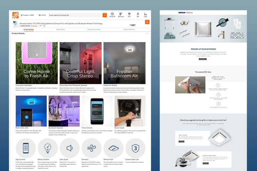The height and width of the screenshot is (171, 257).
Task: Click the full fan assembly product image
Action: [x=187, y=159]
